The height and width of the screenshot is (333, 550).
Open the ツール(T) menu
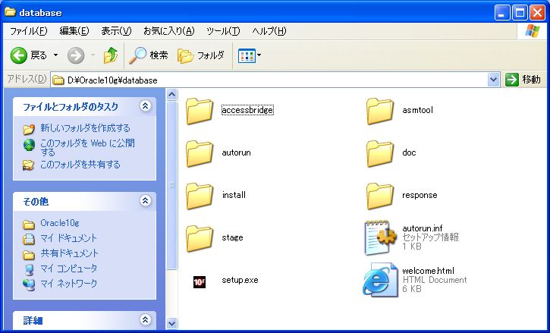223,31
